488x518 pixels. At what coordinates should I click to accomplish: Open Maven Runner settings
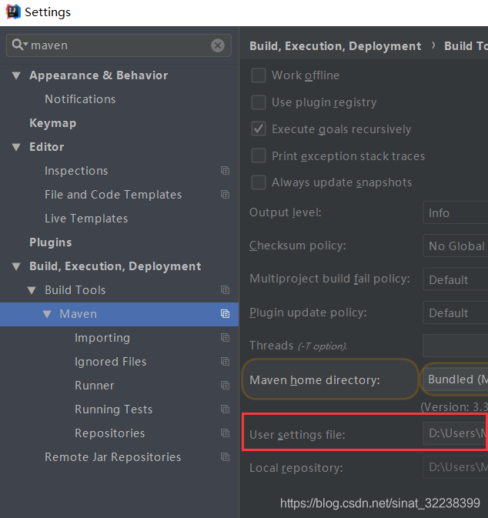pyautogui.click(x=94, y=385)
